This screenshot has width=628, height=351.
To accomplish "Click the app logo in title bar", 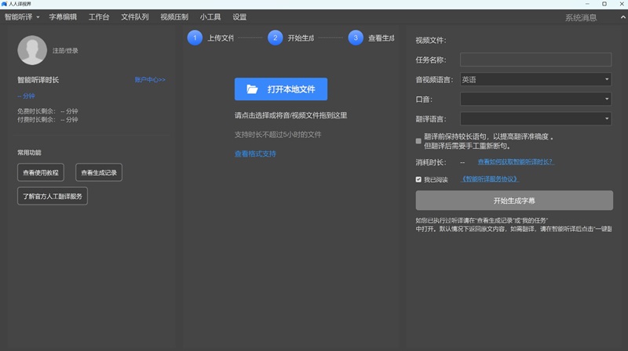I will (x=5, y=5).
